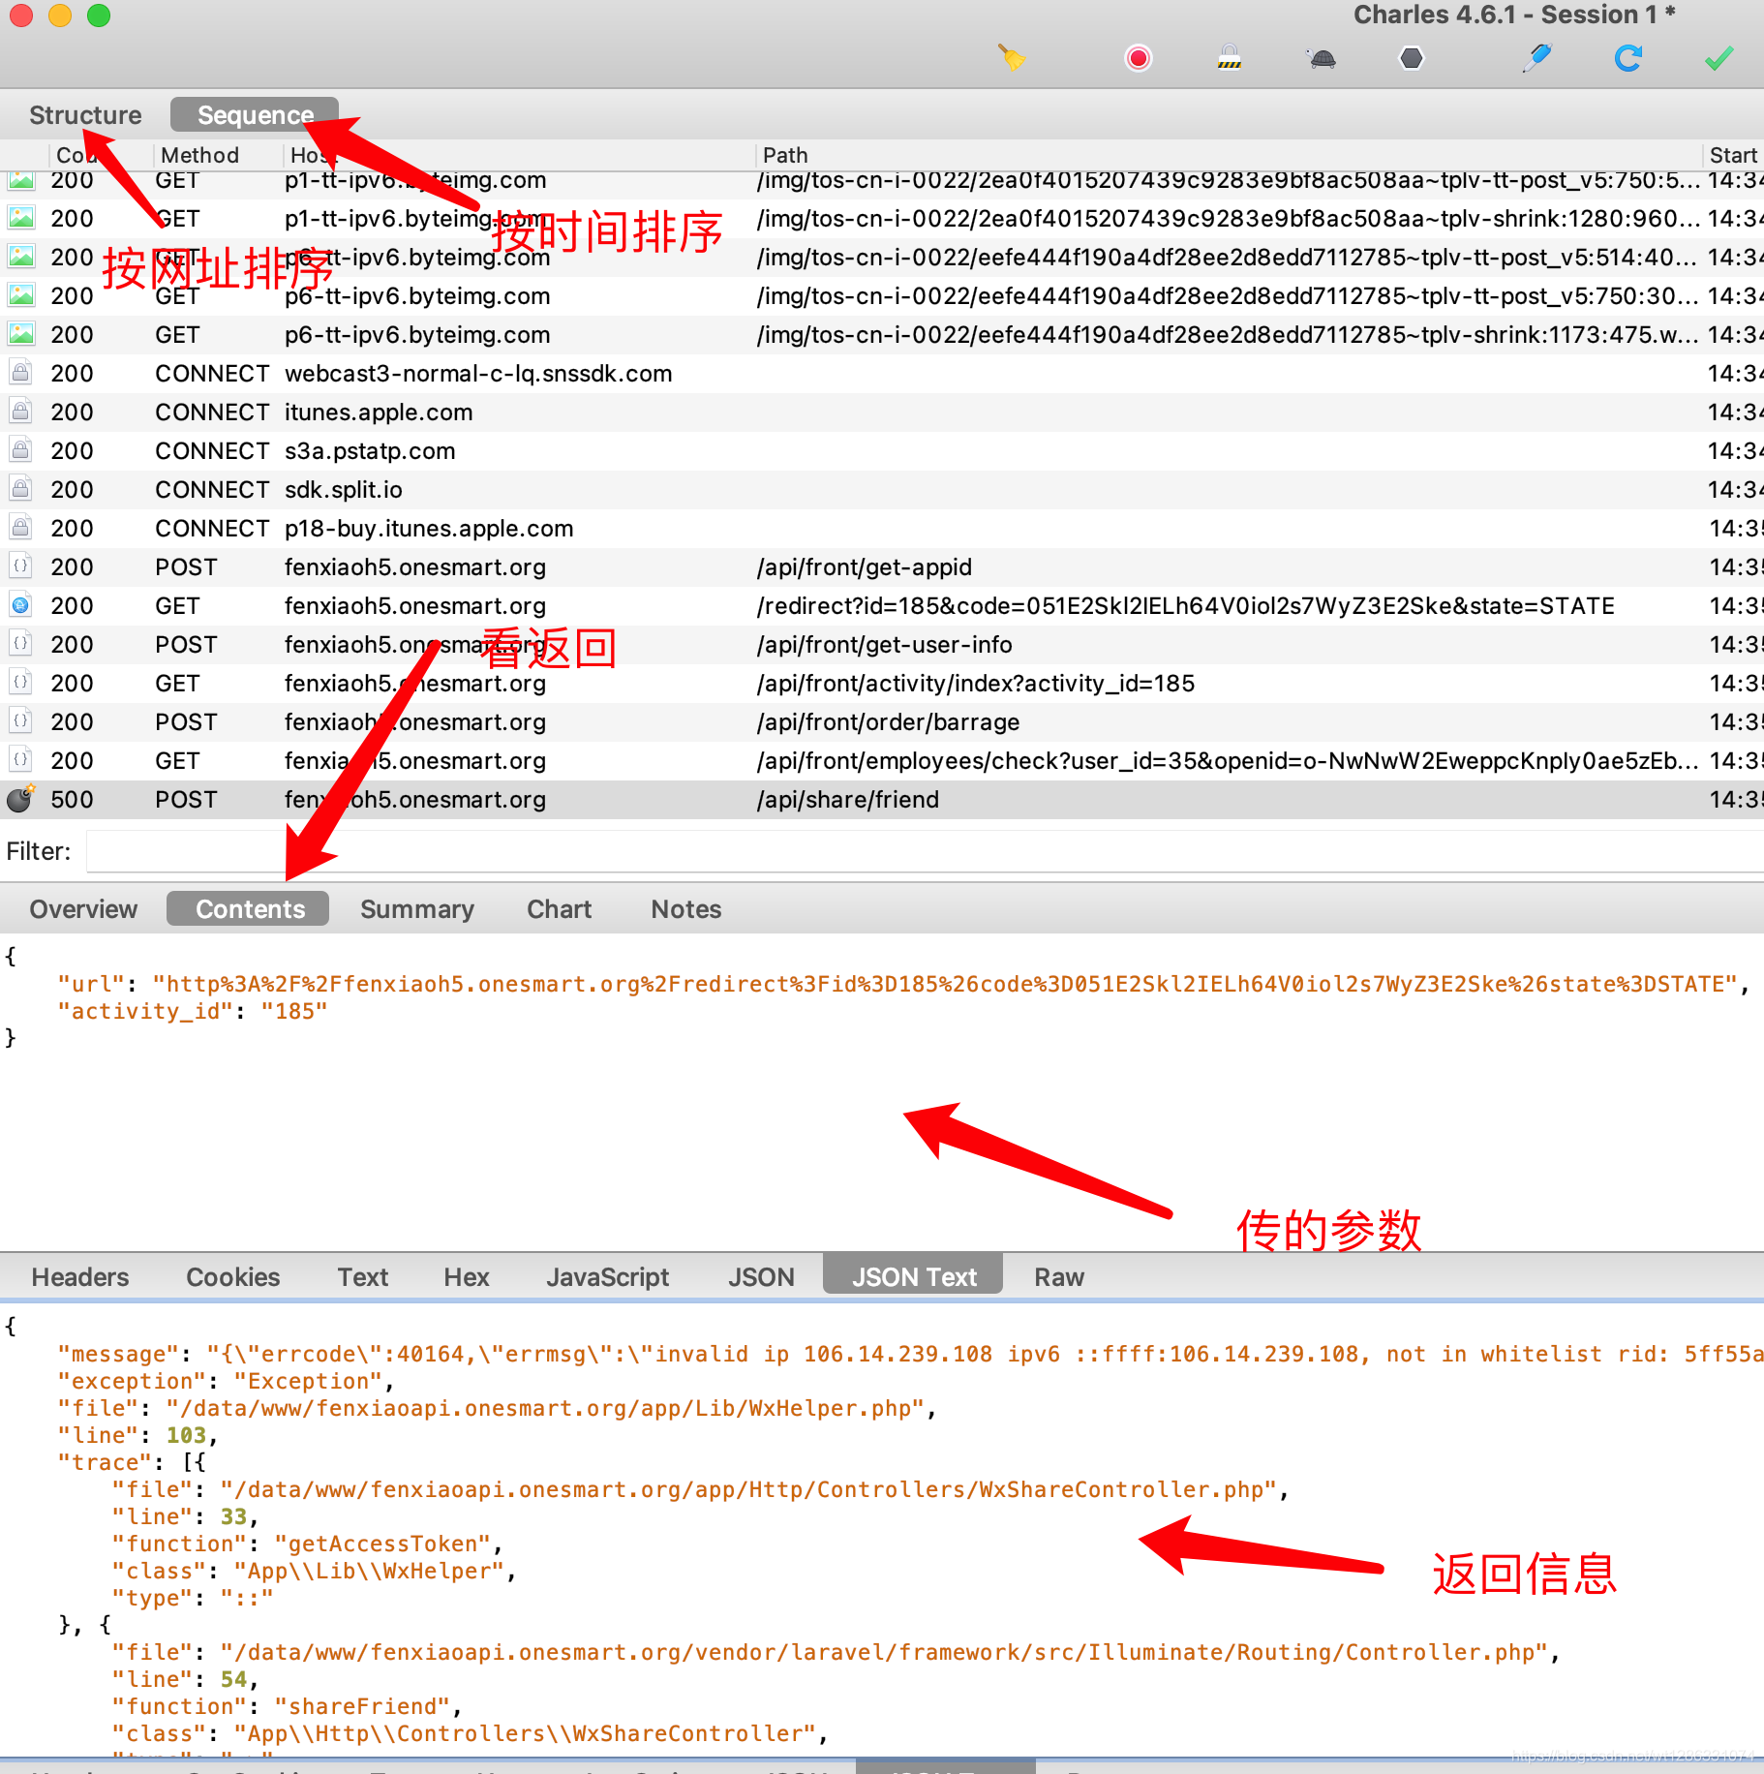Sort by the Start column header

1733,155
